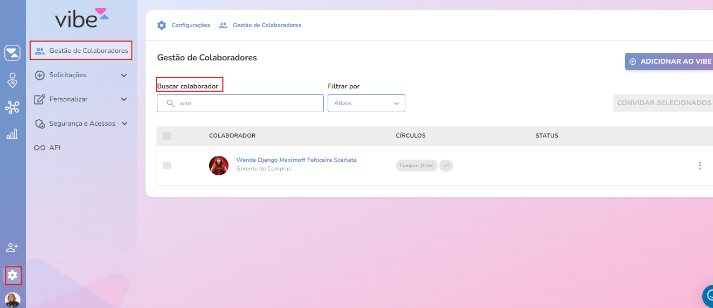The image size is (713, 308).
Task: Click the COLABORADOR column header
Action: tap(232, 136)
